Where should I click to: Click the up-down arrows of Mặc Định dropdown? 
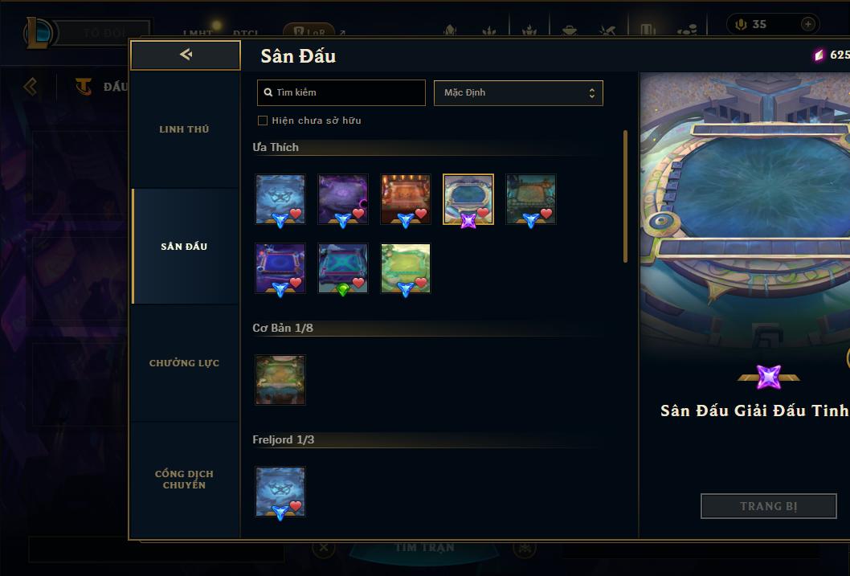pyautogui.click(x=592, y=92)
